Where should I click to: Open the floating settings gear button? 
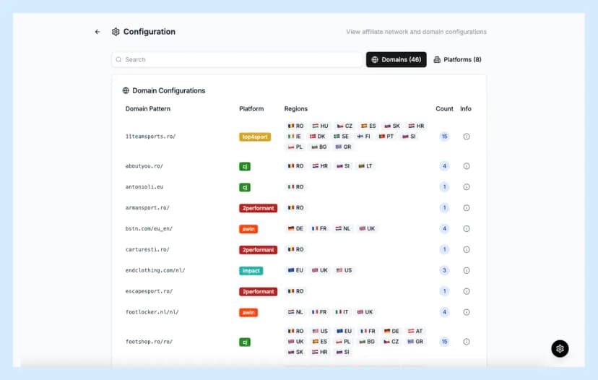tap(560, 348)
